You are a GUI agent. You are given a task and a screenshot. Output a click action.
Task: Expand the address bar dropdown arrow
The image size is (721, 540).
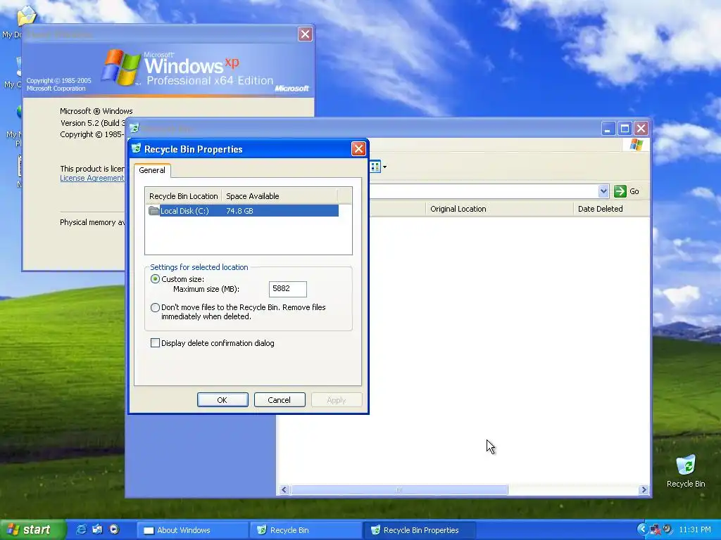click(x=603, y=191)
